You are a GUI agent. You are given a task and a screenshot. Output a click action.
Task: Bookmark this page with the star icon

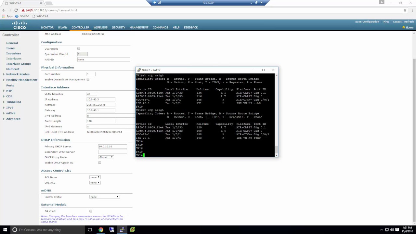405,10
